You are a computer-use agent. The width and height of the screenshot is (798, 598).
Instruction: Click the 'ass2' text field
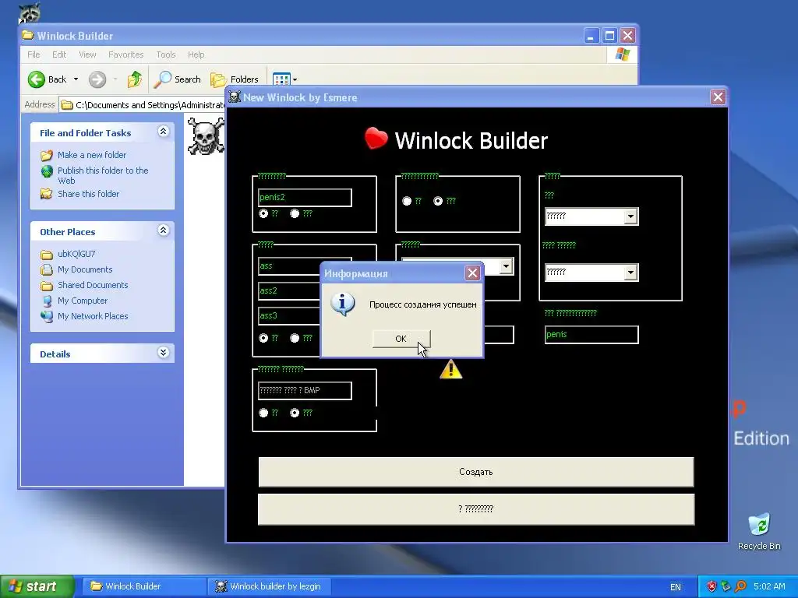(x=289, y=291)
